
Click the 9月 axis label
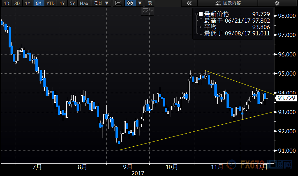128,167
